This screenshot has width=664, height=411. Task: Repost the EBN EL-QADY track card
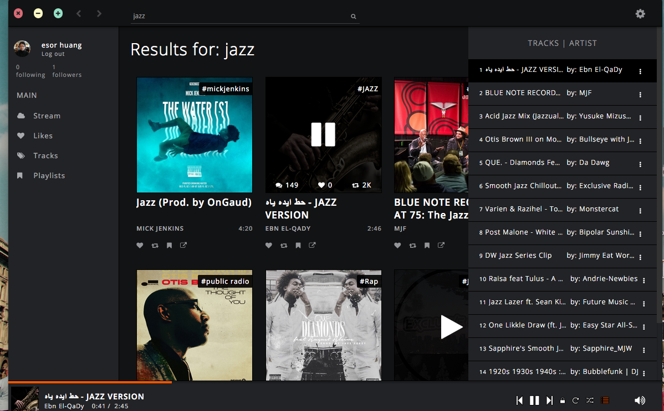pos(284,245)
